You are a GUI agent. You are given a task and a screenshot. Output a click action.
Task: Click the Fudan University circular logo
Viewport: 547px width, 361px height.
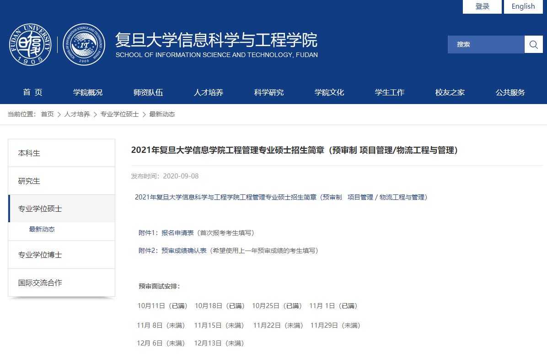pos(31,44)
